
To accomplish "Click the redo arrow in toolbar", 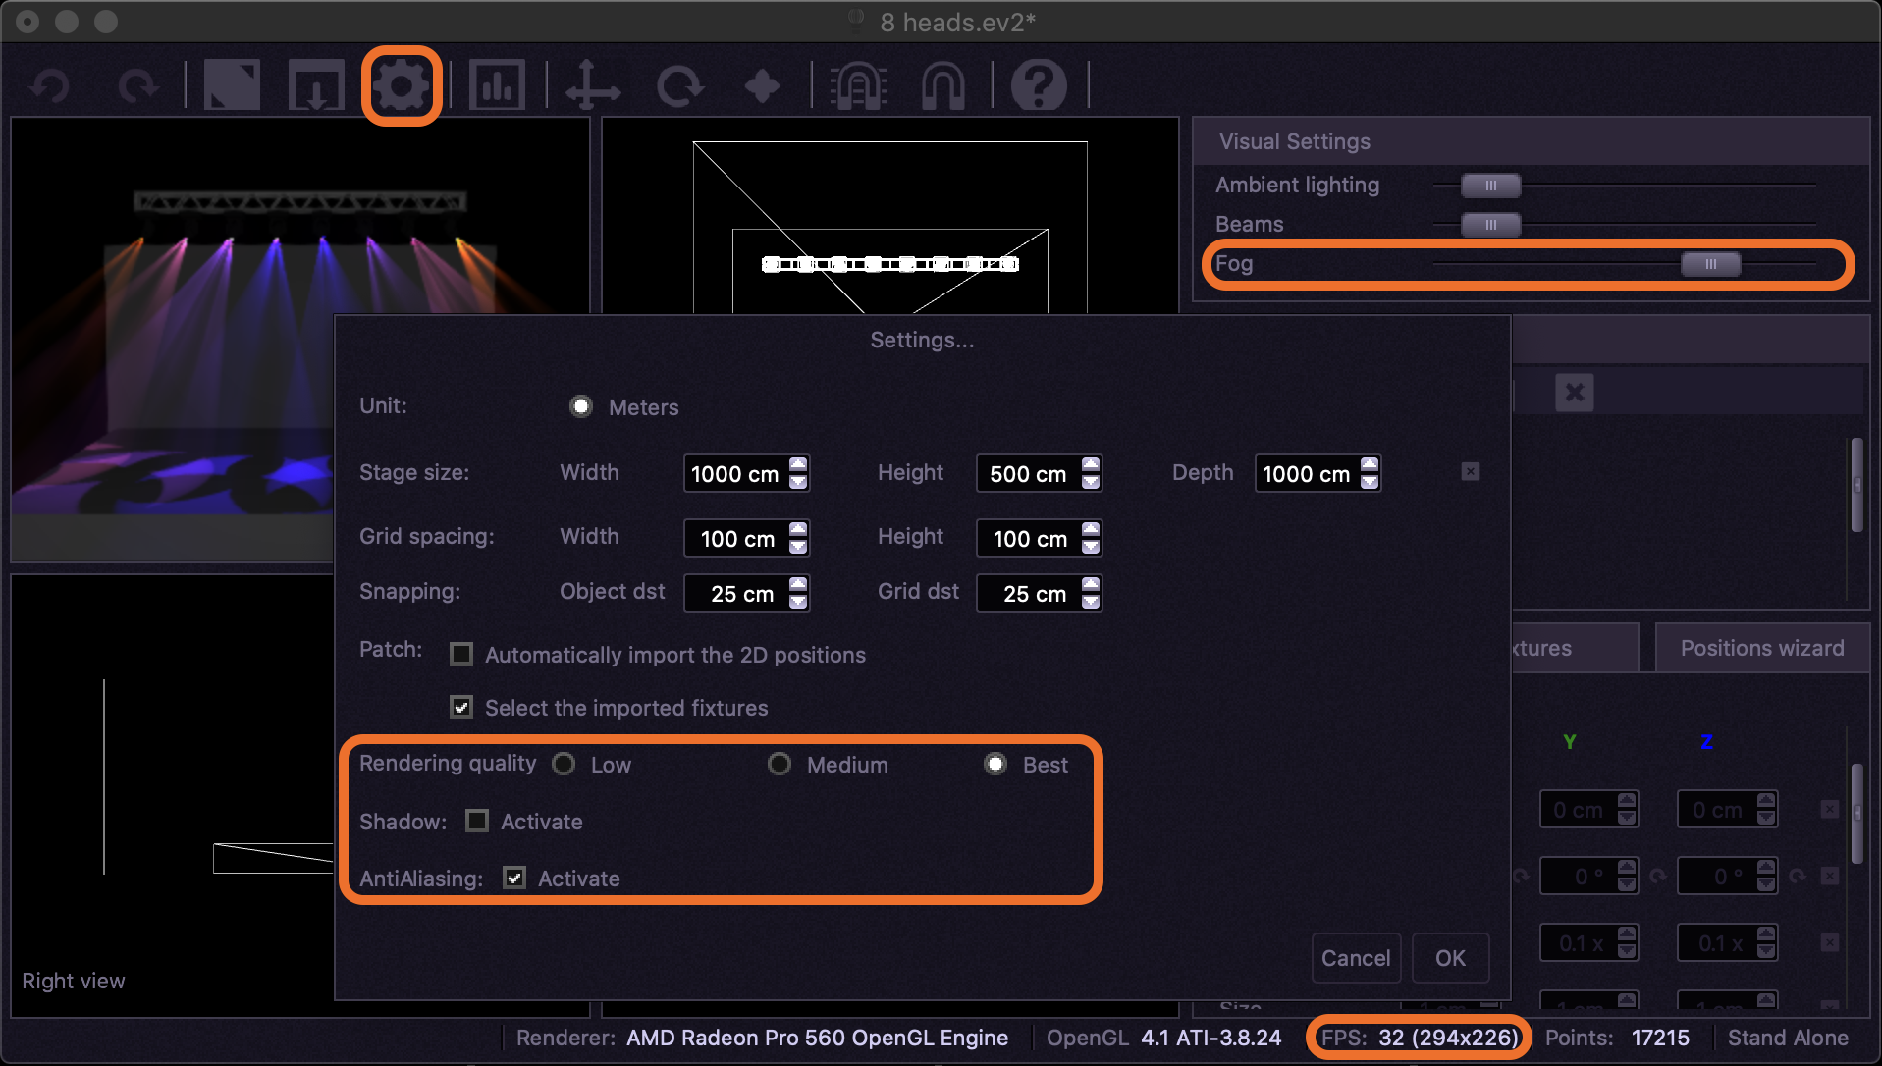I will coord(137,86).
